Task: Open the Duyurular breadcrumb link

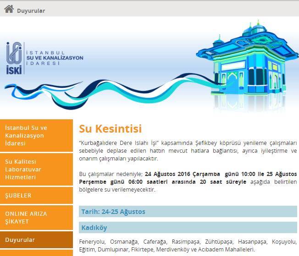Action: point(31,11)
